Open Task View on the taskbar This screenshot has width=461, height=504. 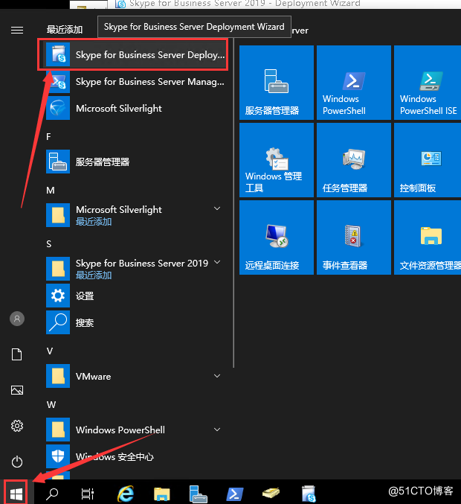coord(87,494)
